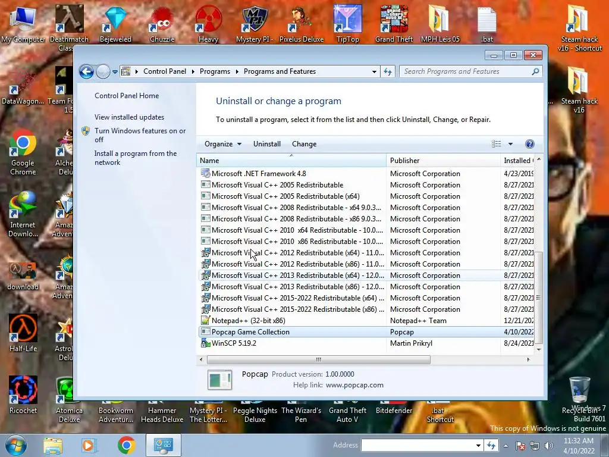Screen dimensions: 609x457
Task: Open MPH Leis 05 folder icon
Action: (x=440, y=24)
